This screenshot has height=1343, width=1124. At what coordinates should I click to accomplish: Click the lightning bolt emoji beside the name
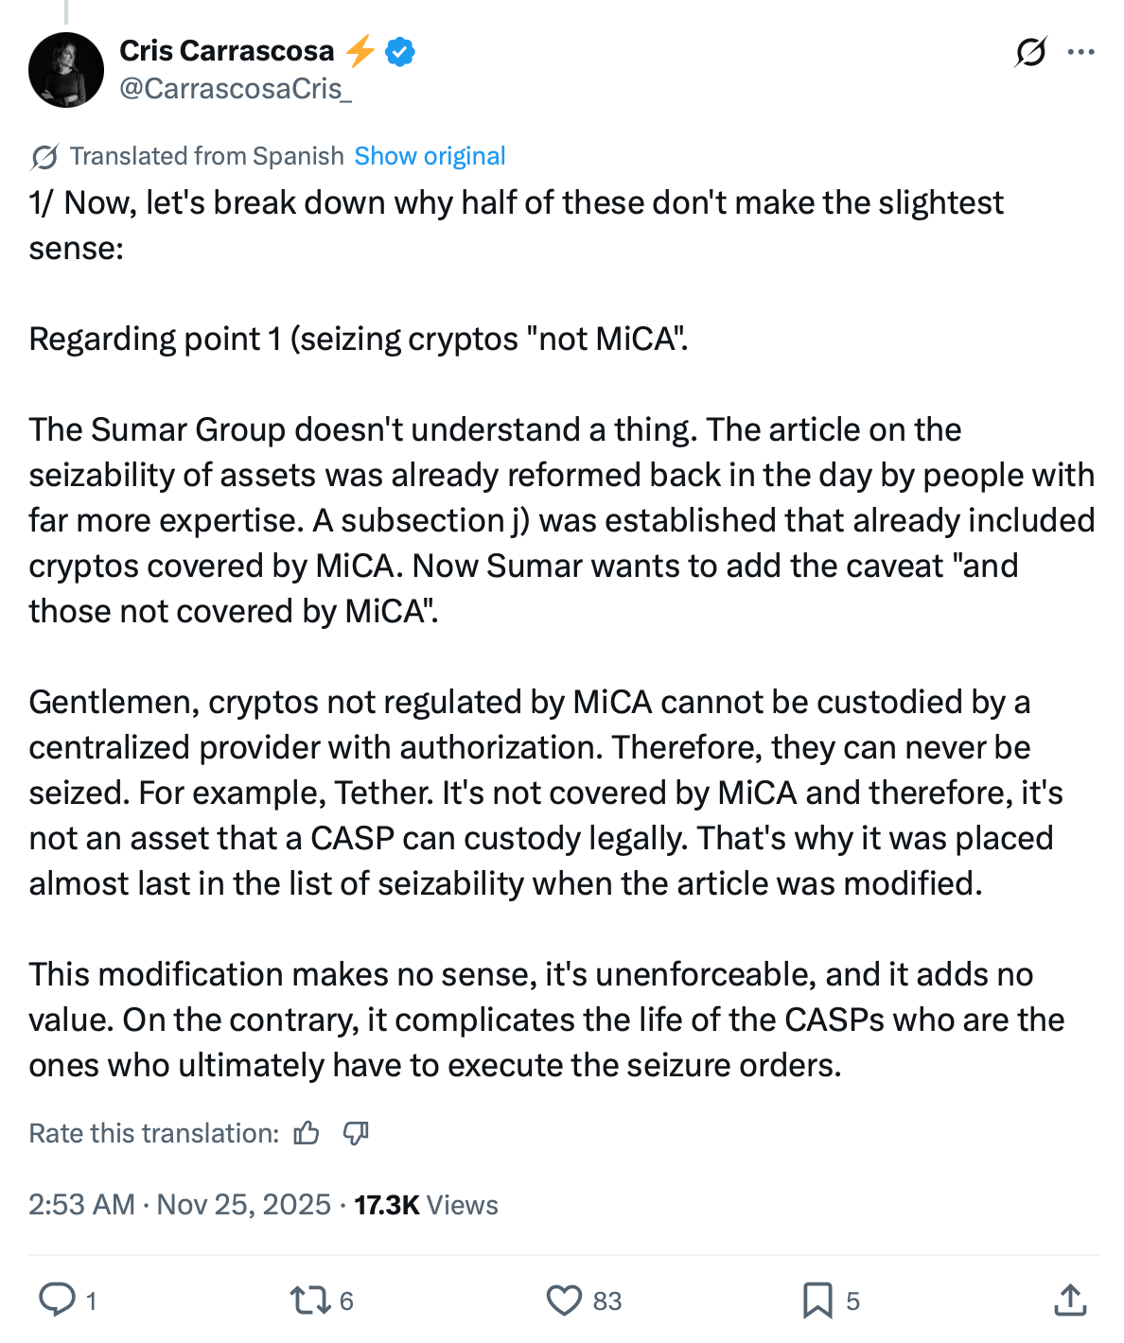(360, 51)
